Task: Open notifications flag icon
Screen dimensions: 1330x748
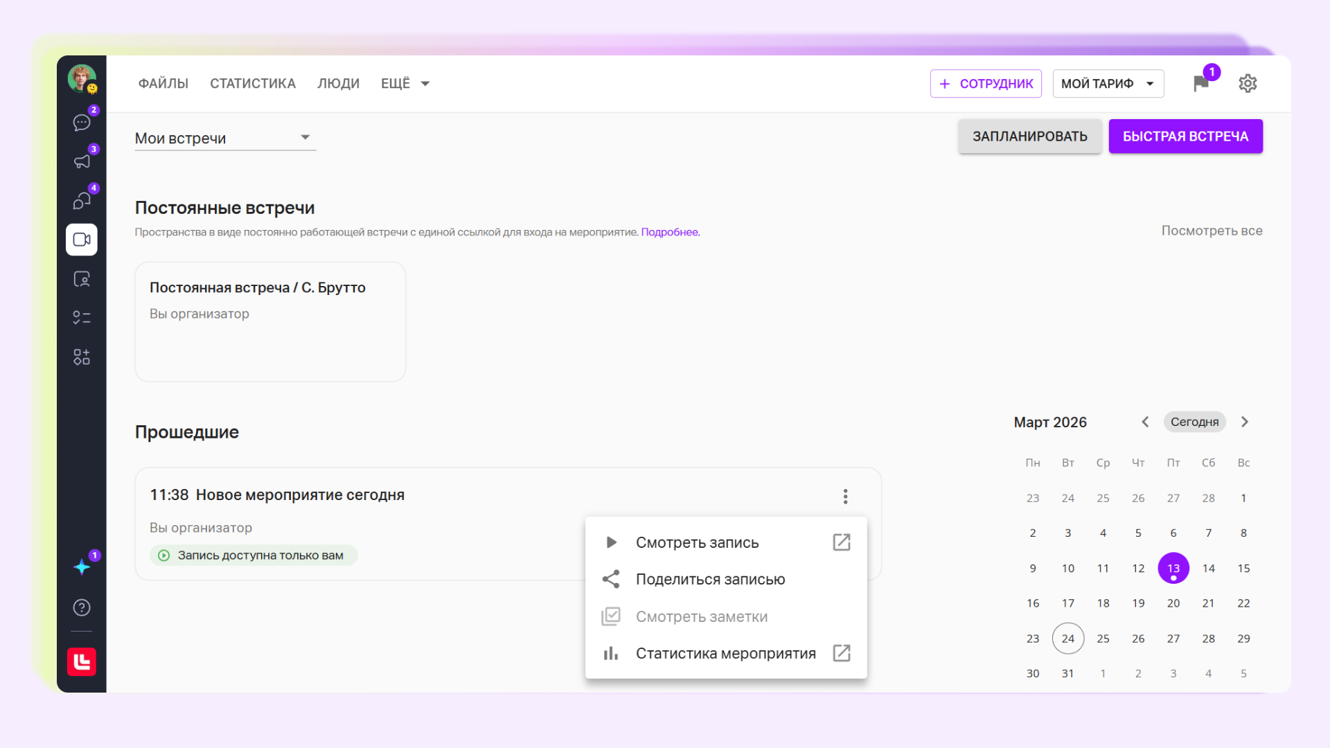Action: [x=1201, y=84]
